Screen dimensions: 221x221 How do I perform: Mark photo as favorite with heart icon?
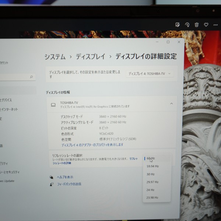pyautogui.click(x=206, y=25)
